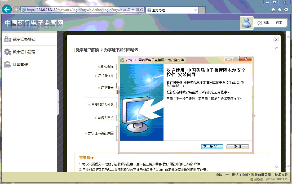Select 数字证书管理 in the sidebar
The width and height of the screenshot is (292, 184).
[24, 52]
